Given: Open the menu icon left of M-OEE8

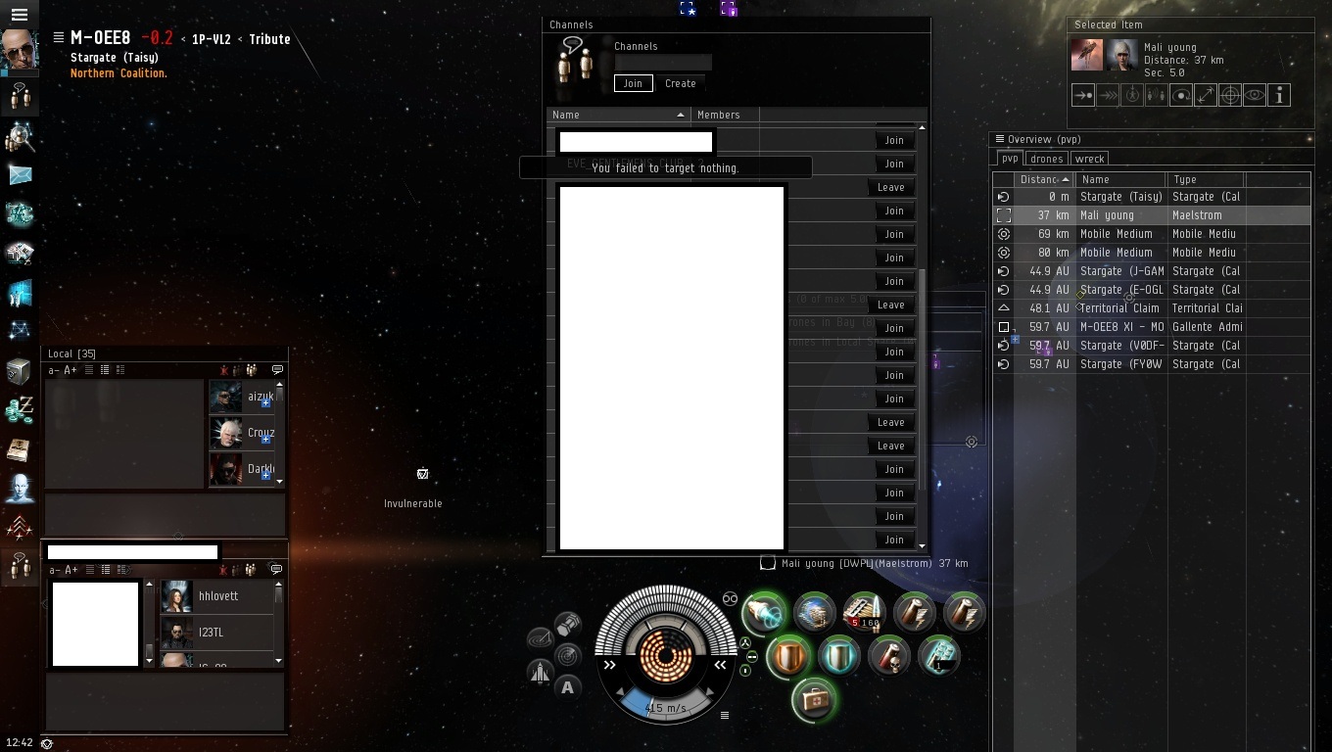Looking at the screenshot, I should (x=59, y=38).
